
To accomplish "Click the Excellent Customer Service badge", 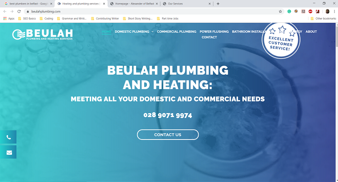I will (281, 40).
